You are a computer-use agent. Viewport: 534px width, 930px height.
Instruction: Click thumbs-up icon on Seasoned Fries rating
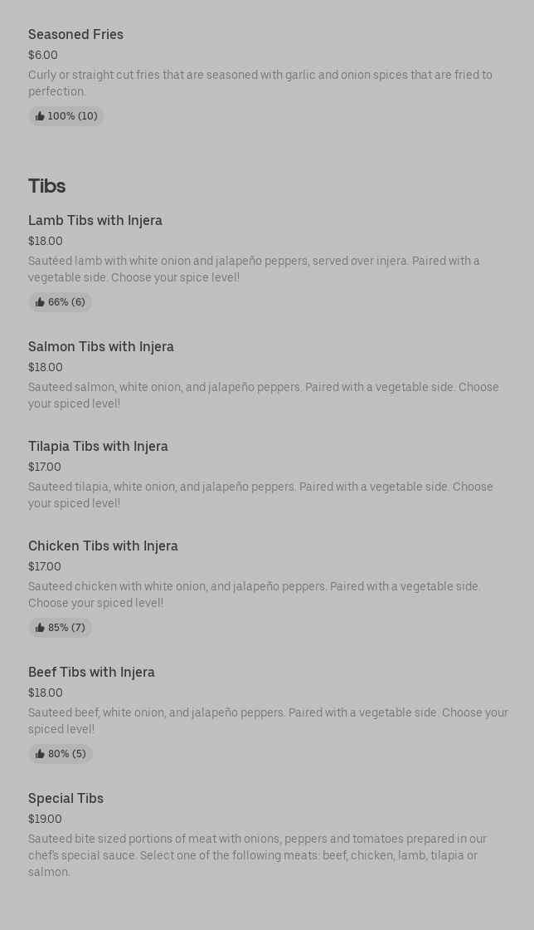[40, 116]
